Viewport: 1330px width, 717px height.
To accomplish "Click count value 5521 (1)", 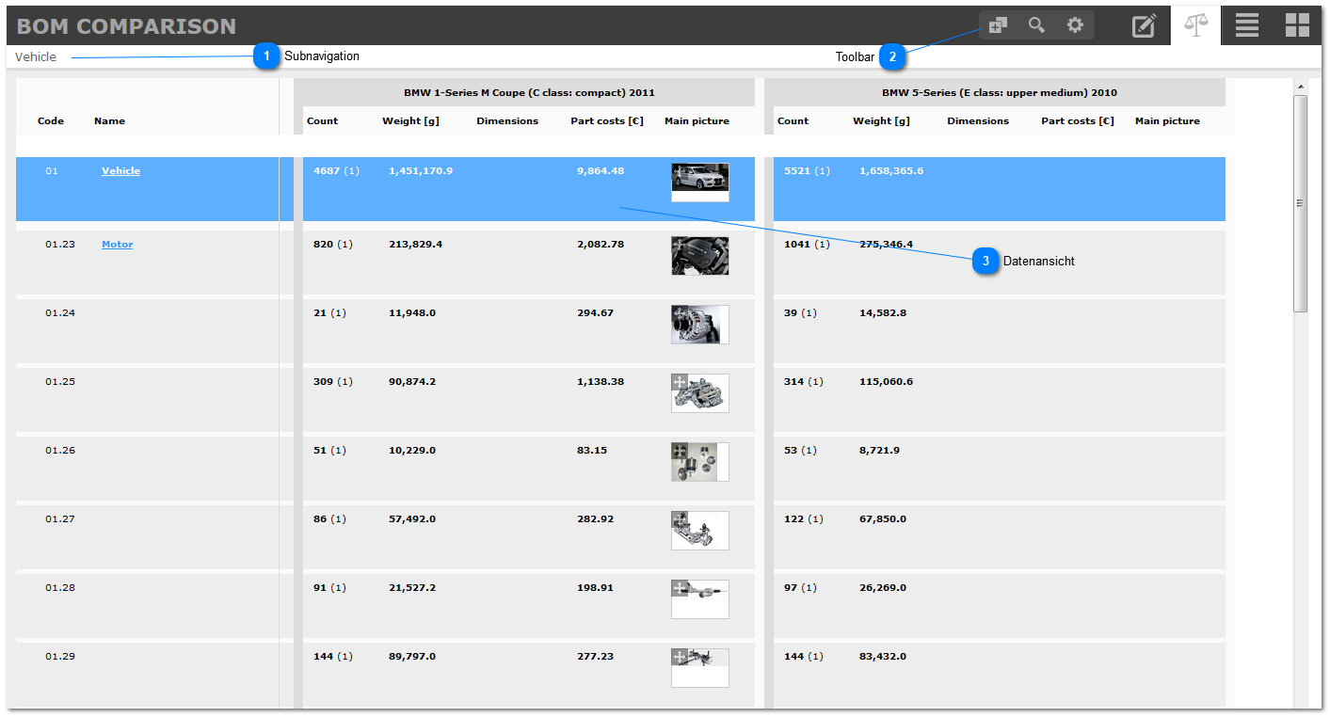I will 807,170.
